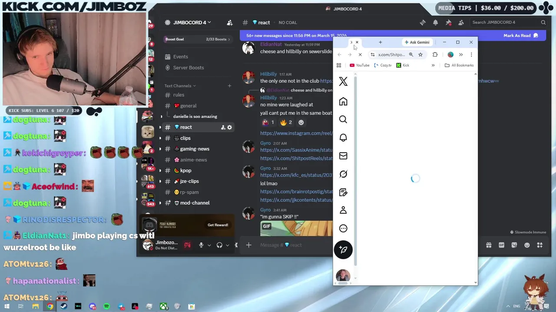Viewport: 556px width, 312px height.
Task: Expand hidden bookmarks chevron
Action: pyautogui.click(x=433, y=65)
